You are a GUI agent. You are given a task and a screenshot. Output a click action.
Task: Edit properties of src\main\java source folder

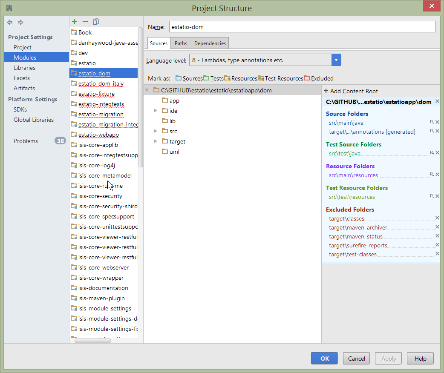(432, 122)
